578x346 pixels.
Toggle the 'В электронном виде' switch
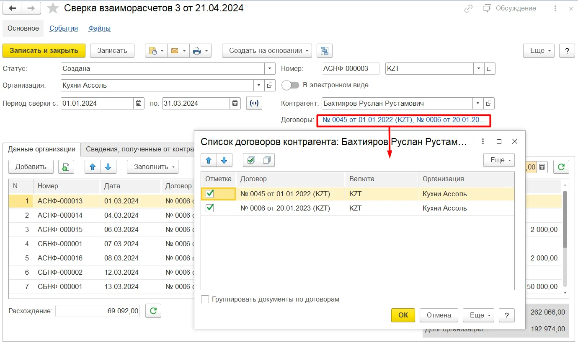291,85
